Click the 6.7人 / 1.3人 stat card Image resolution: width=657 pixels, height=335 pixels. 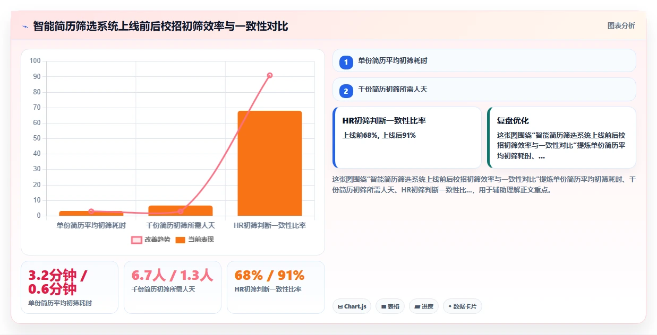[x=173, y=287]
